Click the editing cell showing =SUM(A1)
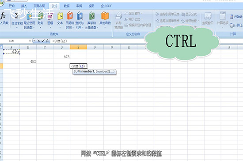The width and height of the screenshot is (243, 161). (78, 66)
